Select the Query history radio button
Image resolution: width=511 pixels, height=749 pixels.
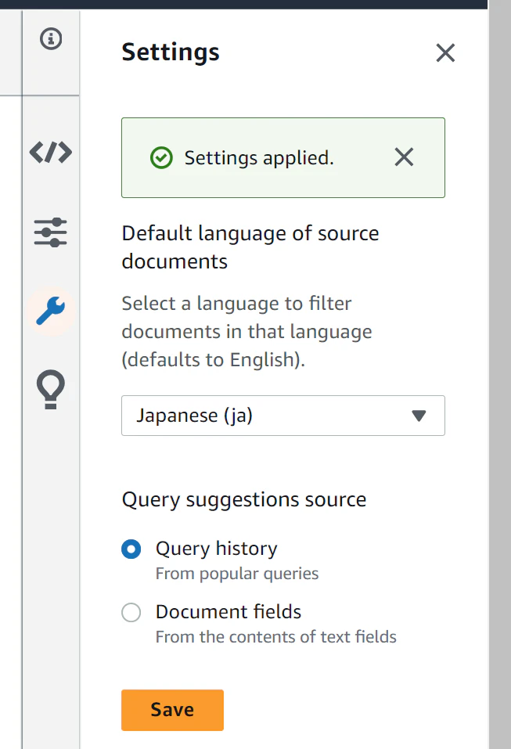131,549
